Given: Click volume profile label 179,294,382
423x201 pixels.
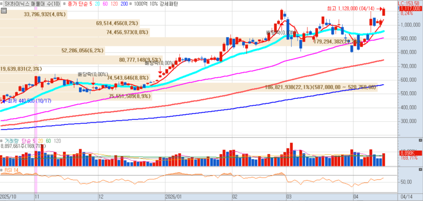Looking at the screenshot, I should click(x=337, y=42).
